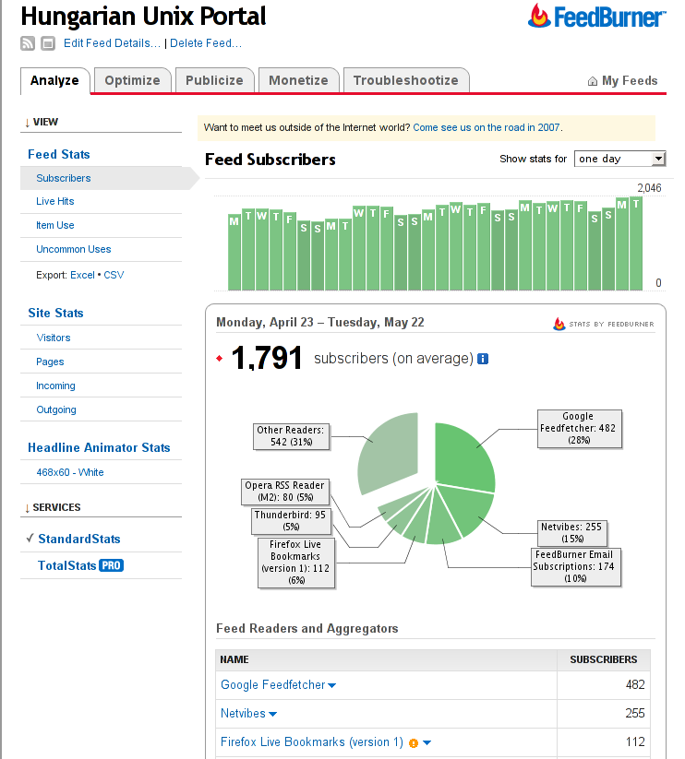Collapse the VIEW section arrow
Viewport: 685px width, 759px height.
(27, 123)
